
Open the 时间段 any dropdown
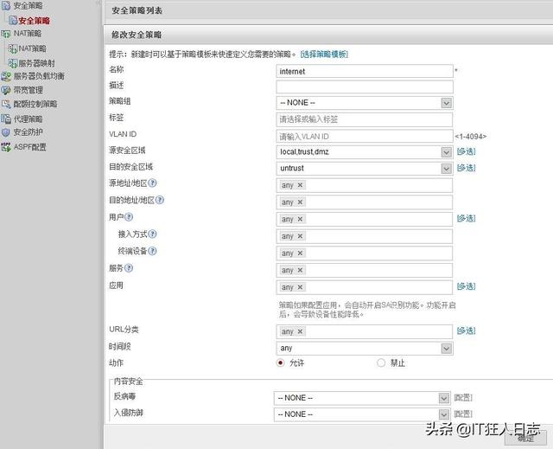[365, 349]
